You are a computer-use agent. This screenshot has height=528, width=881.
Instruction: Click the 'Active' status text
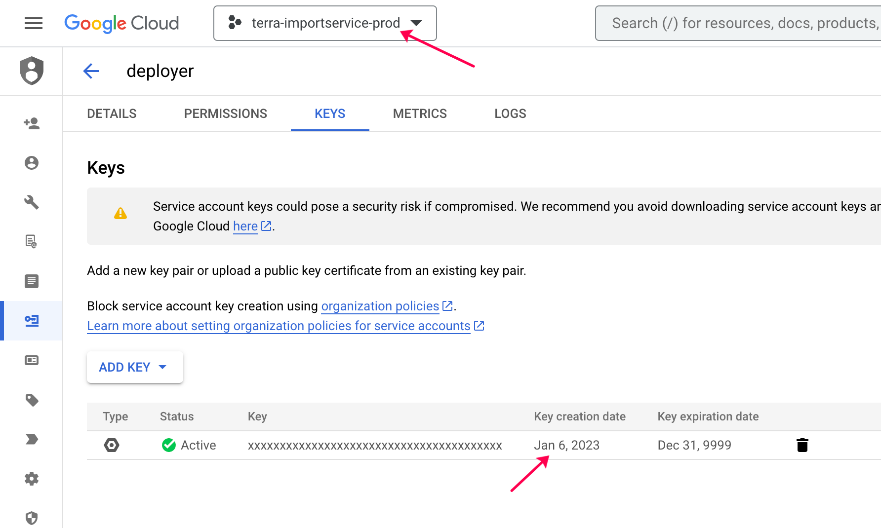pos(199,445)
